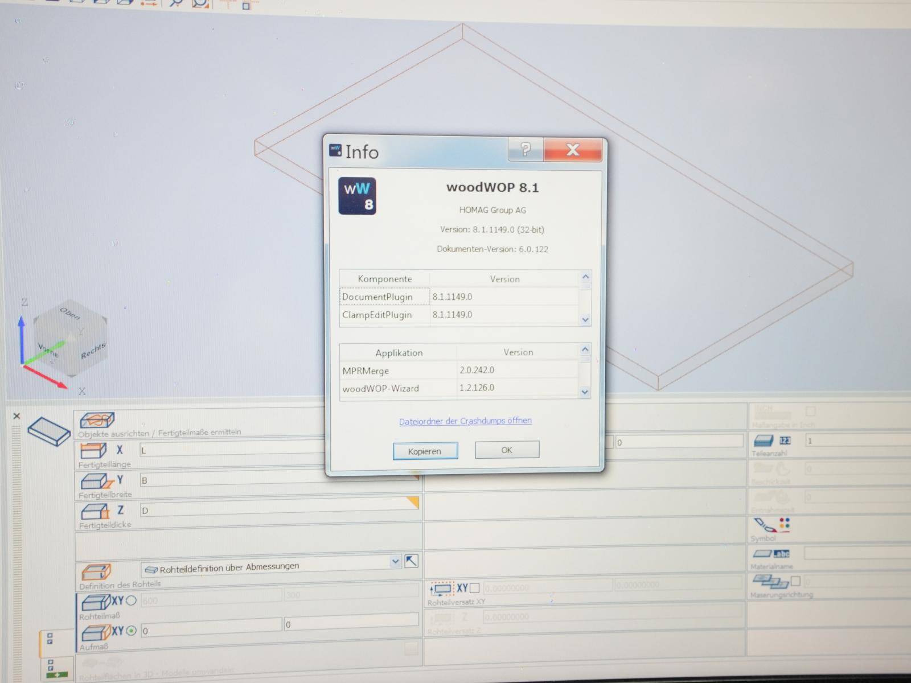The height and width of the screenshot is (683, 911).
Task: Click the 3D orientation cube in viewport
Action: (70, 338)
